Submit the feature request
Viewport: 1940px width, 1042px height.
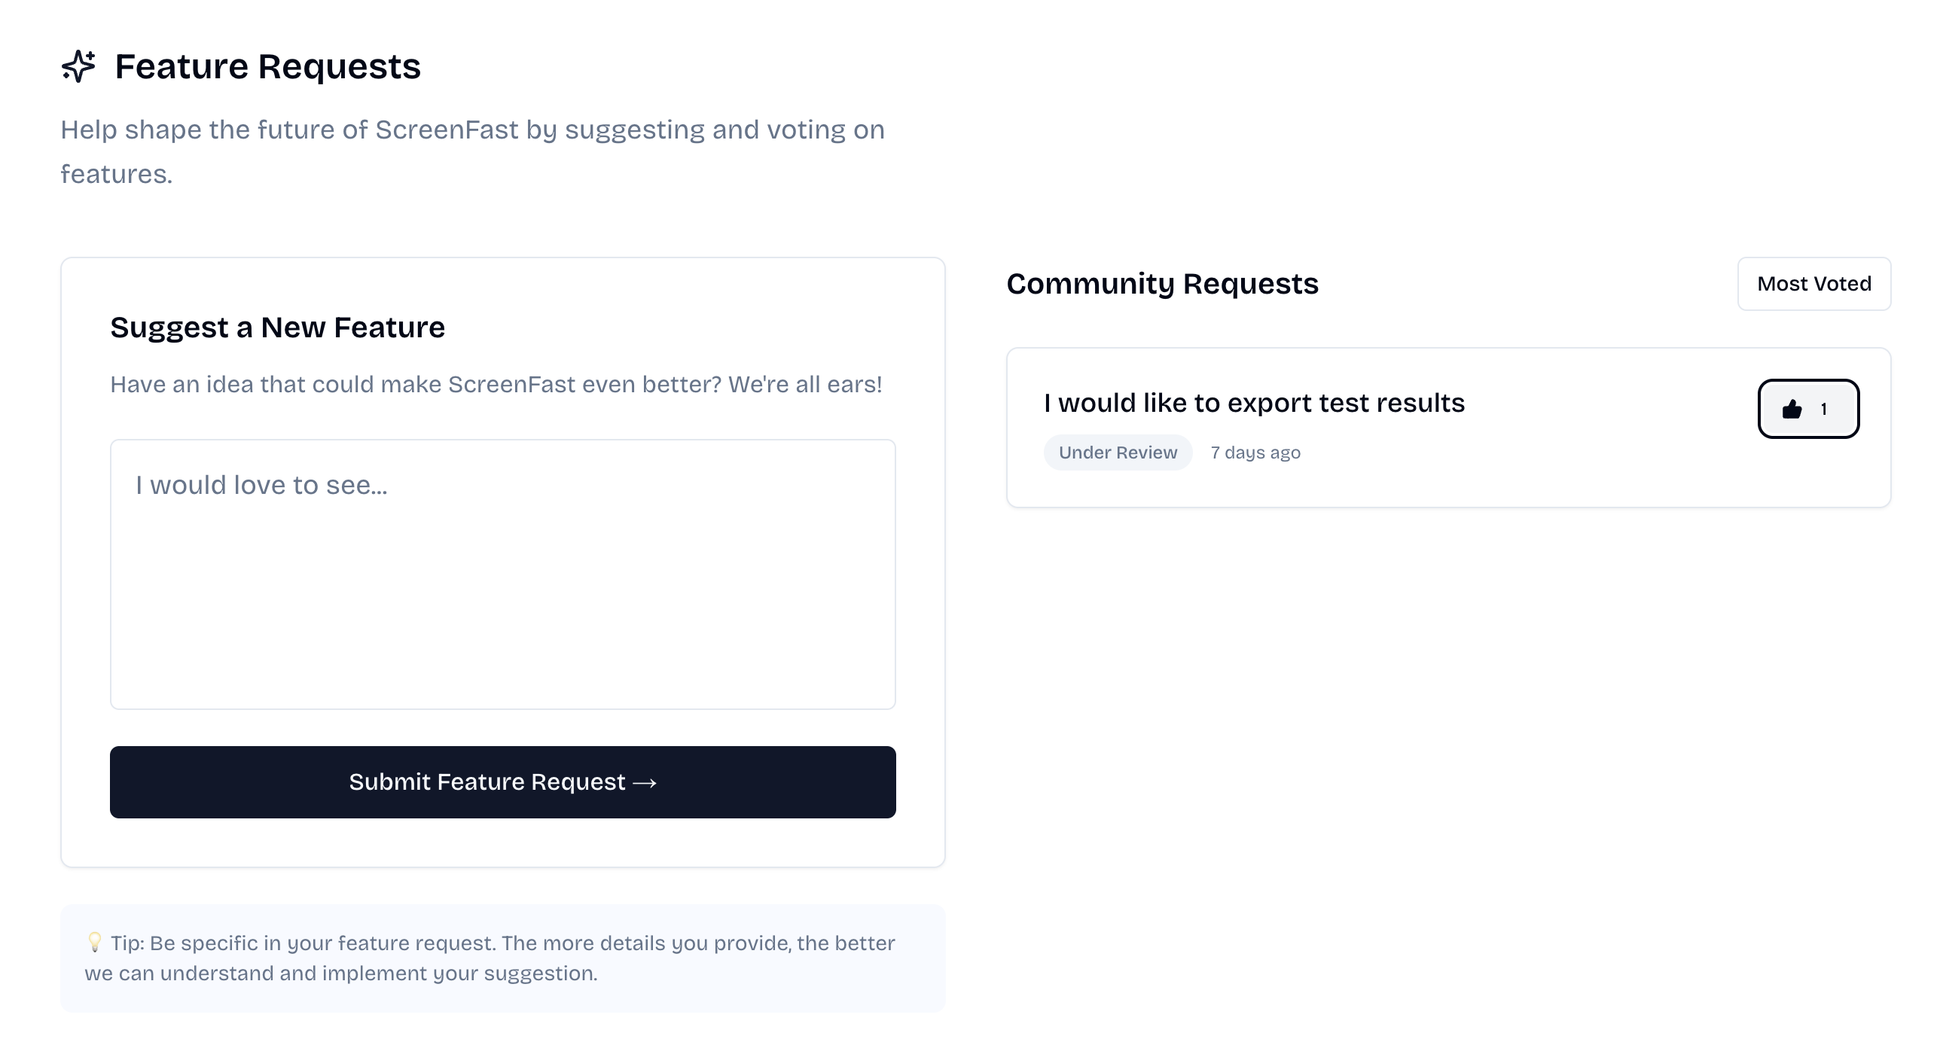point(503,782)
